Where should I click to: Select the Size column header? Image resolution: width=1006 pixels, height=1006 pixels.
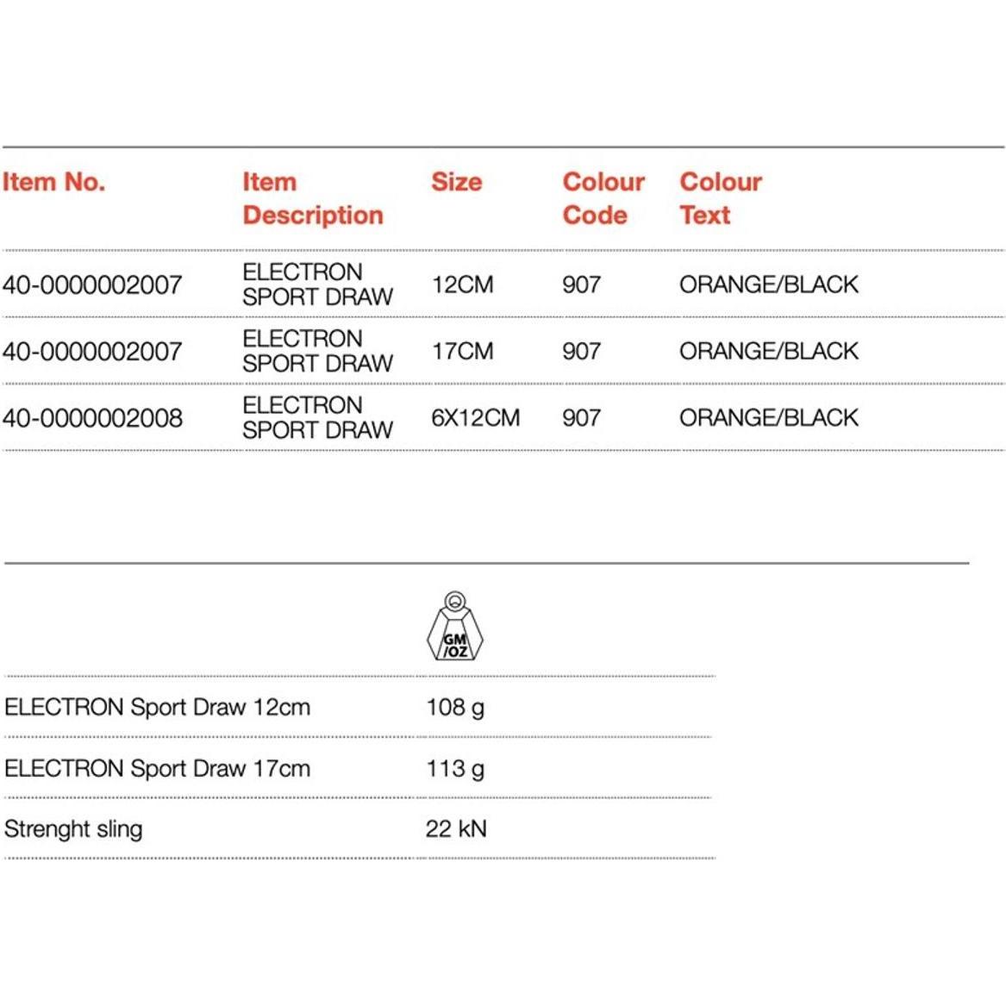click(x=456, y=182)
